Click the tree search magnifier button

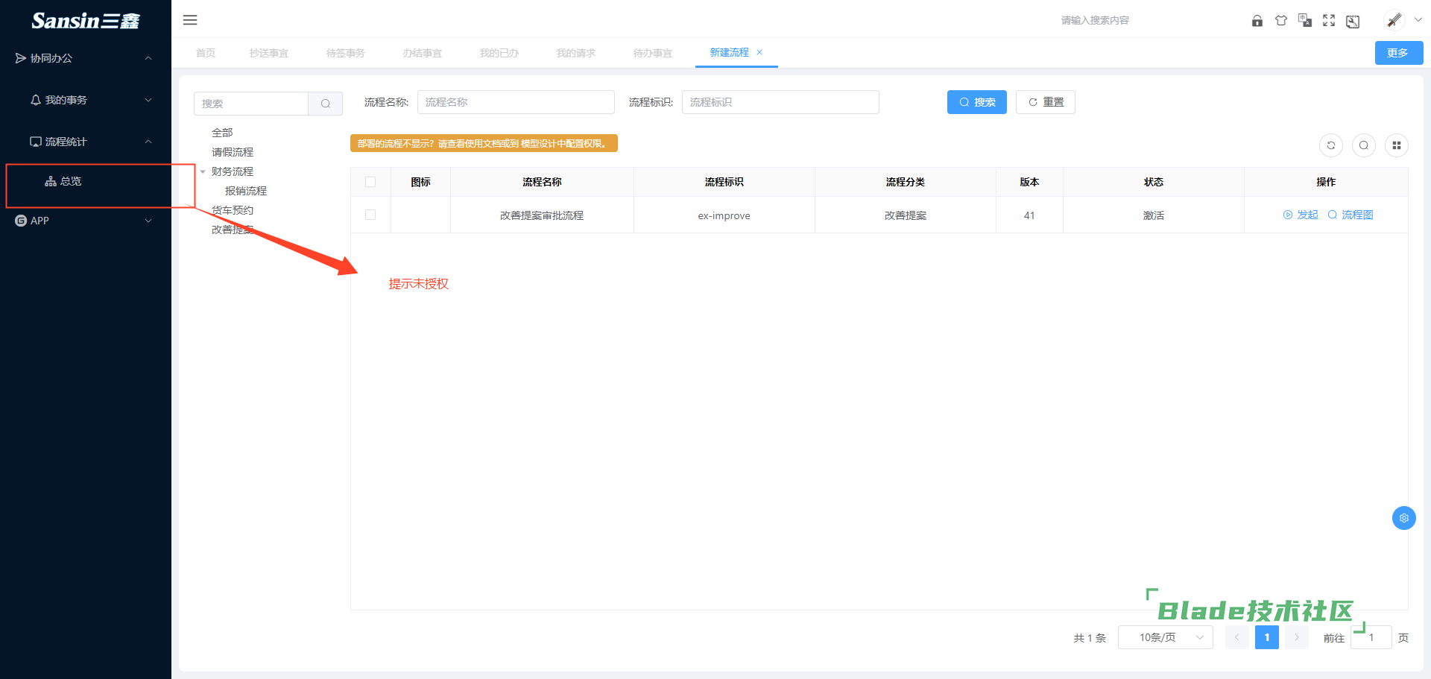[x=326, y=104]
